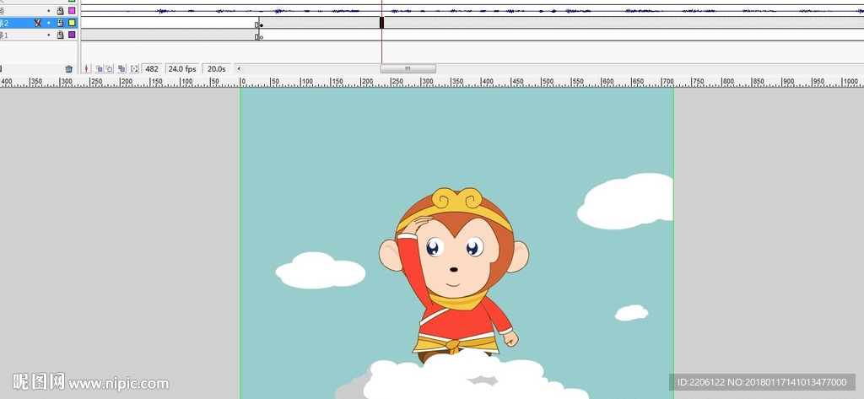Select the cloud left of the monkey
This screenshot has height=399, width=864.
[320, 271]
